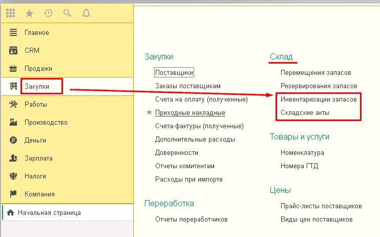
Task: Click the Цены group heading
Action: pyautogui.click(x=280, y=190)
